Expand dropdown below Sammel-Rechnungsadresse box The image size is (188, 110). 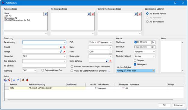(x=140, y=33)
